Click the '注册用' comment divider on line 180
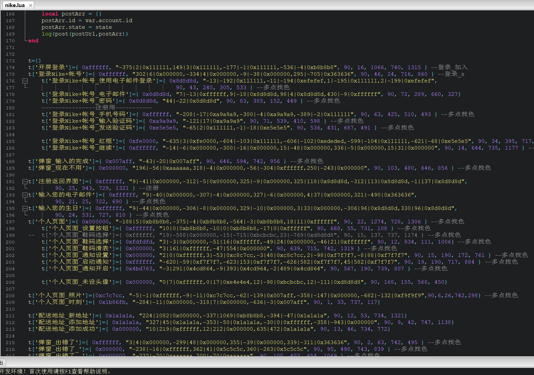 point(105,108)
